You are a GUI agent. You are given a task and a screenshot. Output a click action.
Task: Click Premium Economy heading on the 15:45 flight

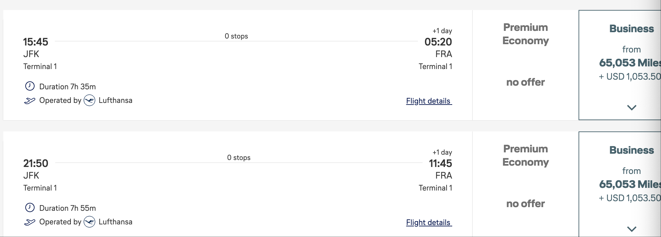click(525, 34)
